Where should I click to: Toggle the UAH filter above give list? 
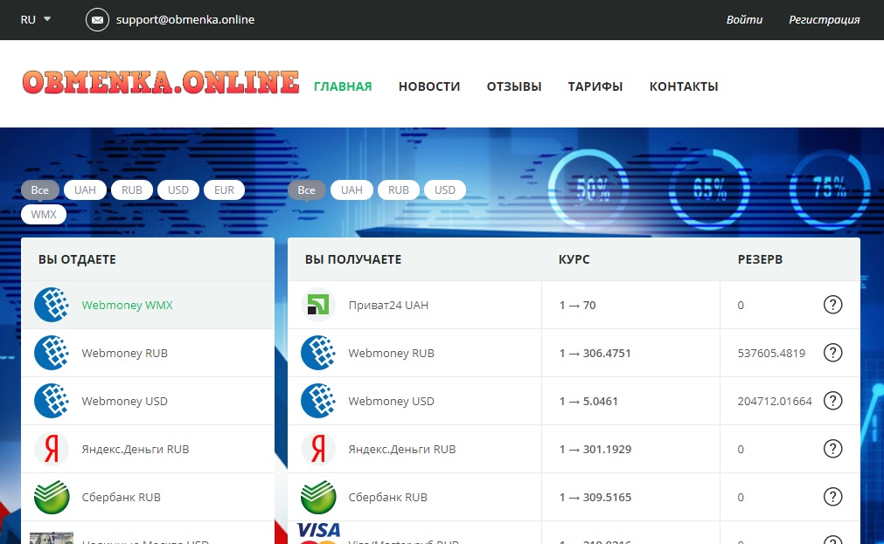[86, 190]
